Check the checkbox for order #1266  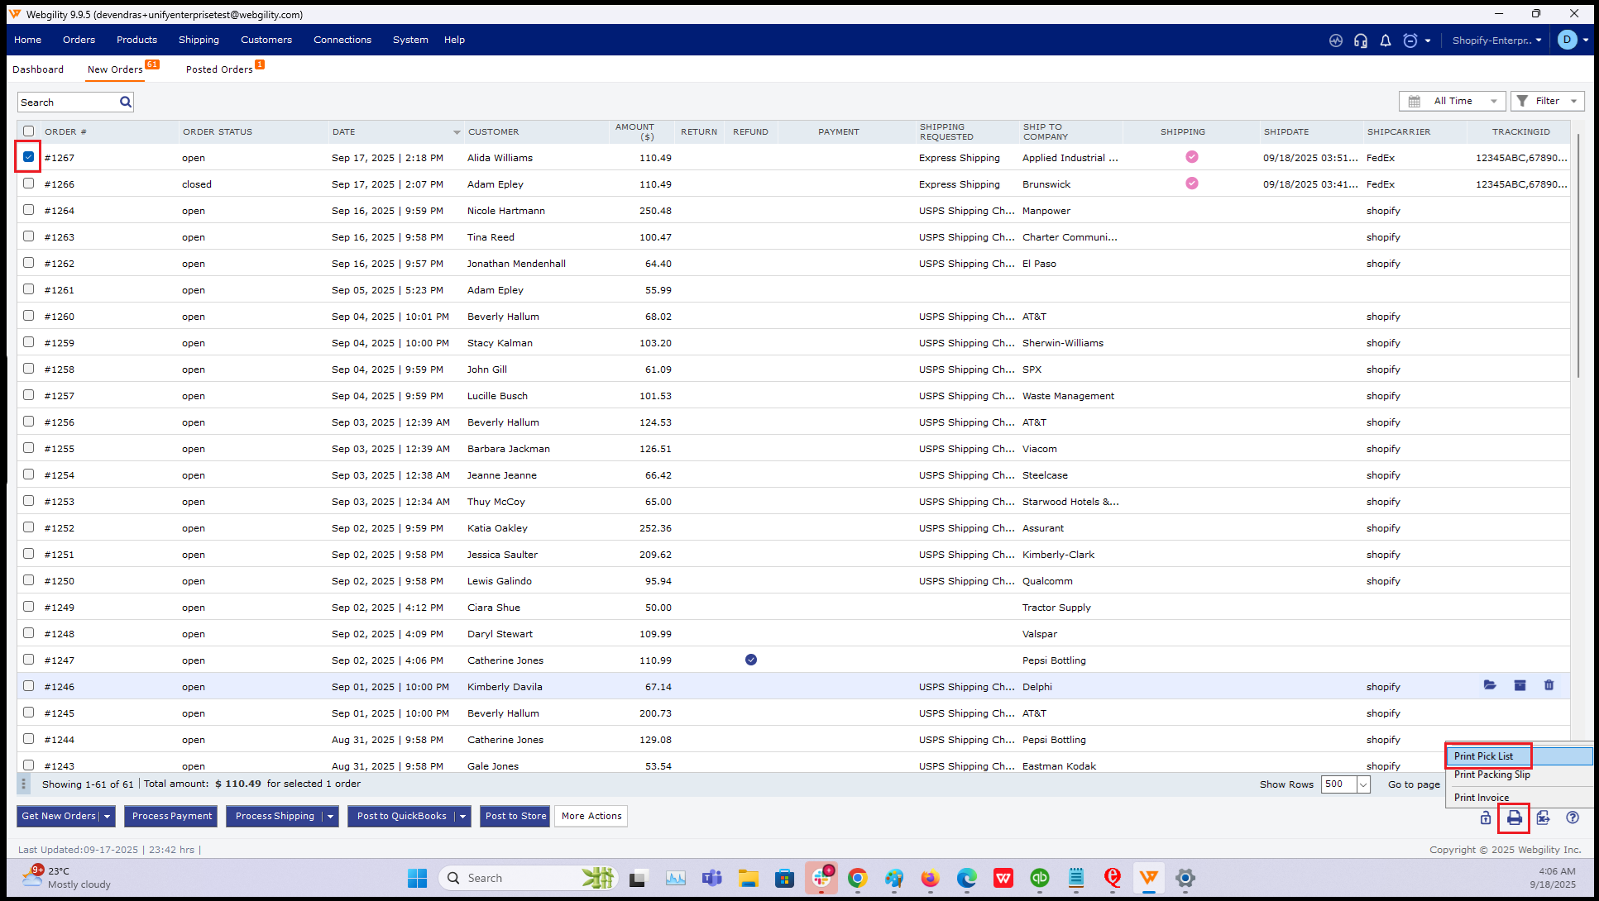28,184
